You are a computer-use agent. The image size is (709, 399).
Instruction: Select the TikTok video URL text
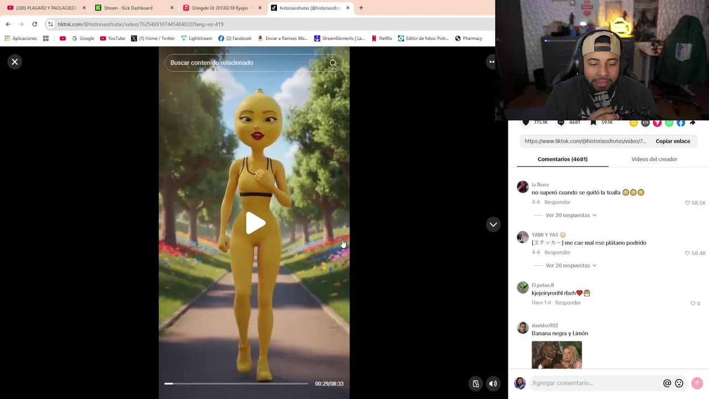585,141
